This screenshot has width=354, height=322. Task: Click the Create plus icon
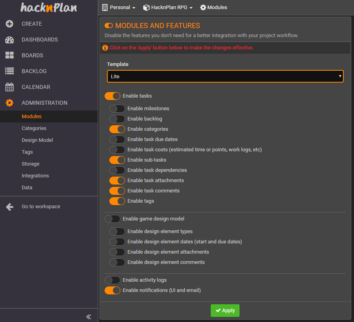pos(9,24)
